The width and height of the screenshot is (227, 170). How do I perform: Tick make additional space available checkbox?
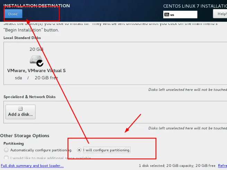(x=6, y=158)
